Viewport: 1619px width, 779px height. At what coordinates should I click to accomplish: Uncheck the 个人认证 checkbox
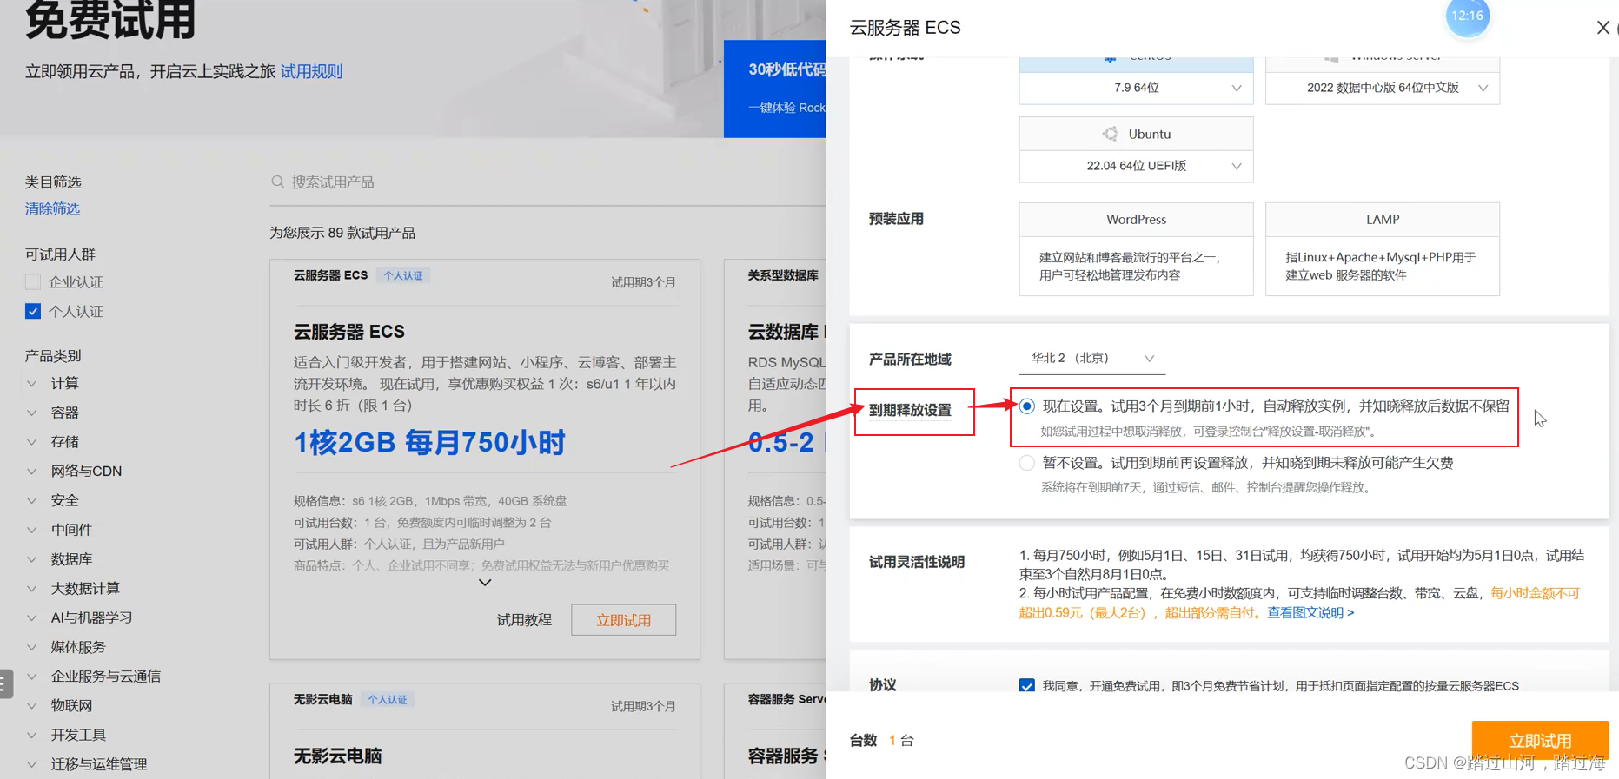[x=33, y=311]
